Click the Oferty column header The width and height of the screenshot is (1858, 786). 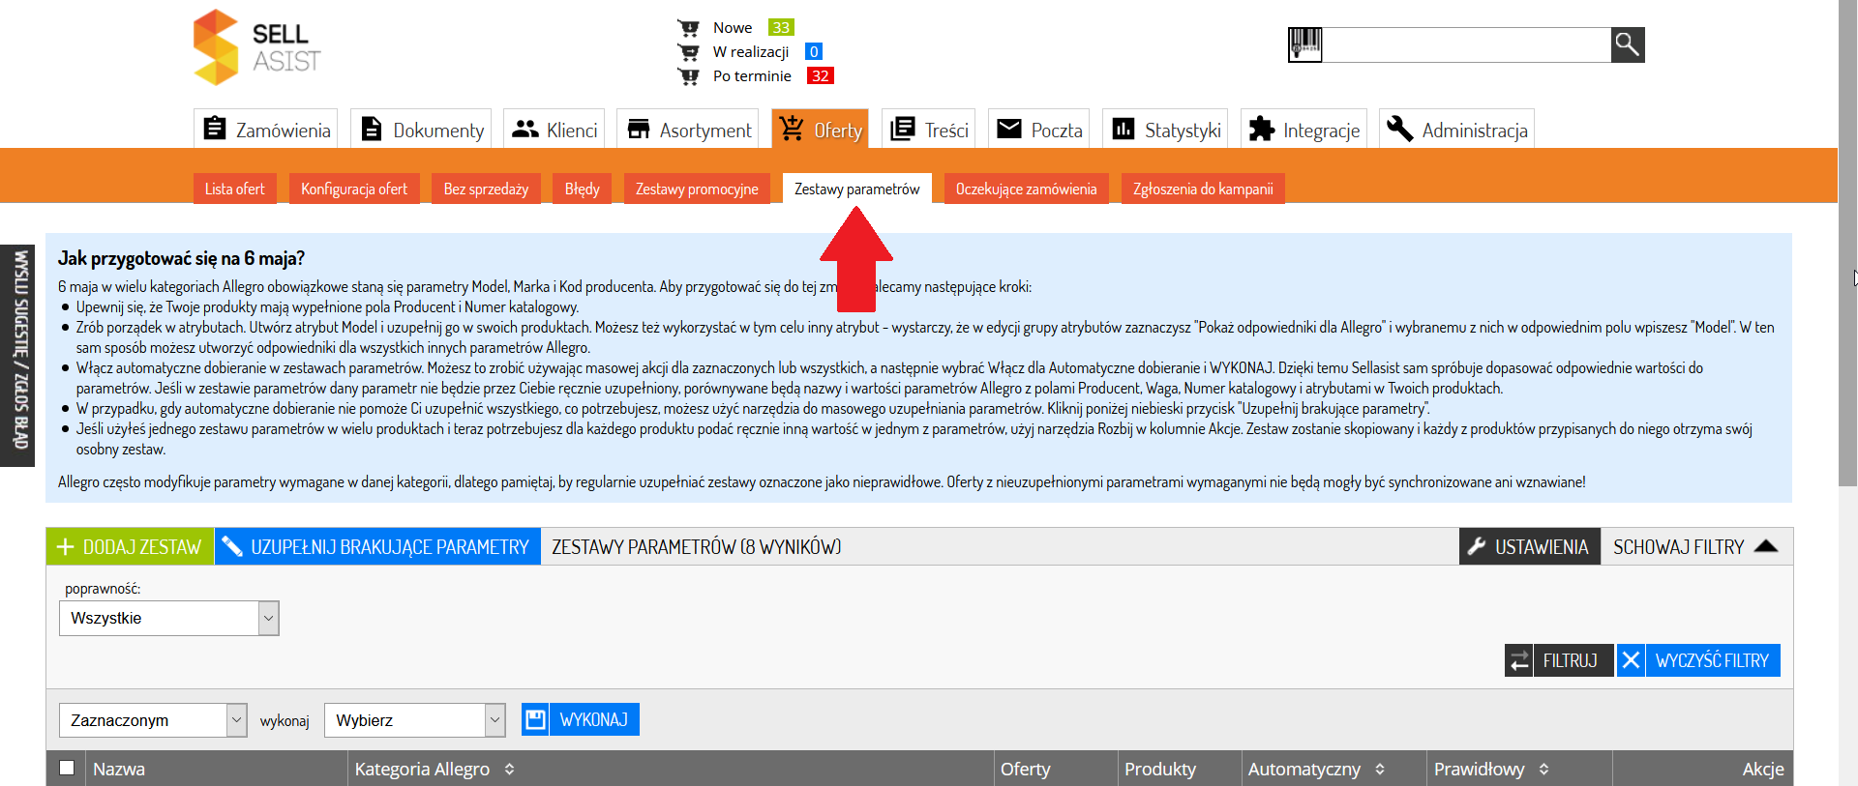point(1025,769)
